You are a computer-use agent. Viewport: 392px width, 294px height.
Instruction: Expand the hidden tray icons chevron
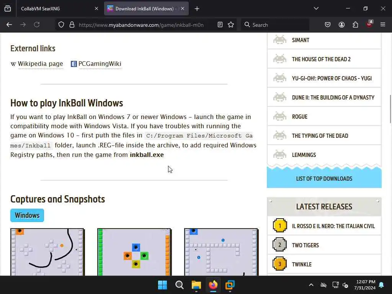(x=311, y=285)
